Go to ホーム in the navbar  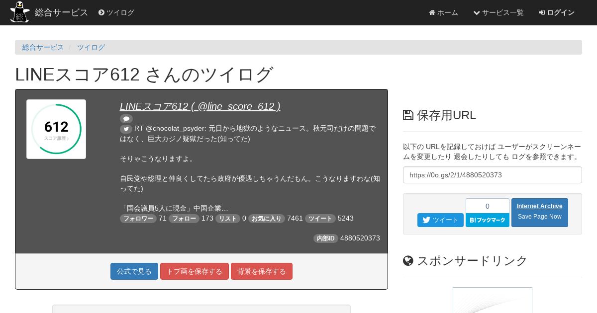click(443, 12)
